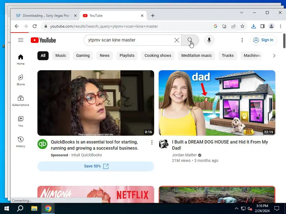The image size is (286, 214).
Task: Open the DREAM DOG HOUSE video title
Action: (220, 145)
